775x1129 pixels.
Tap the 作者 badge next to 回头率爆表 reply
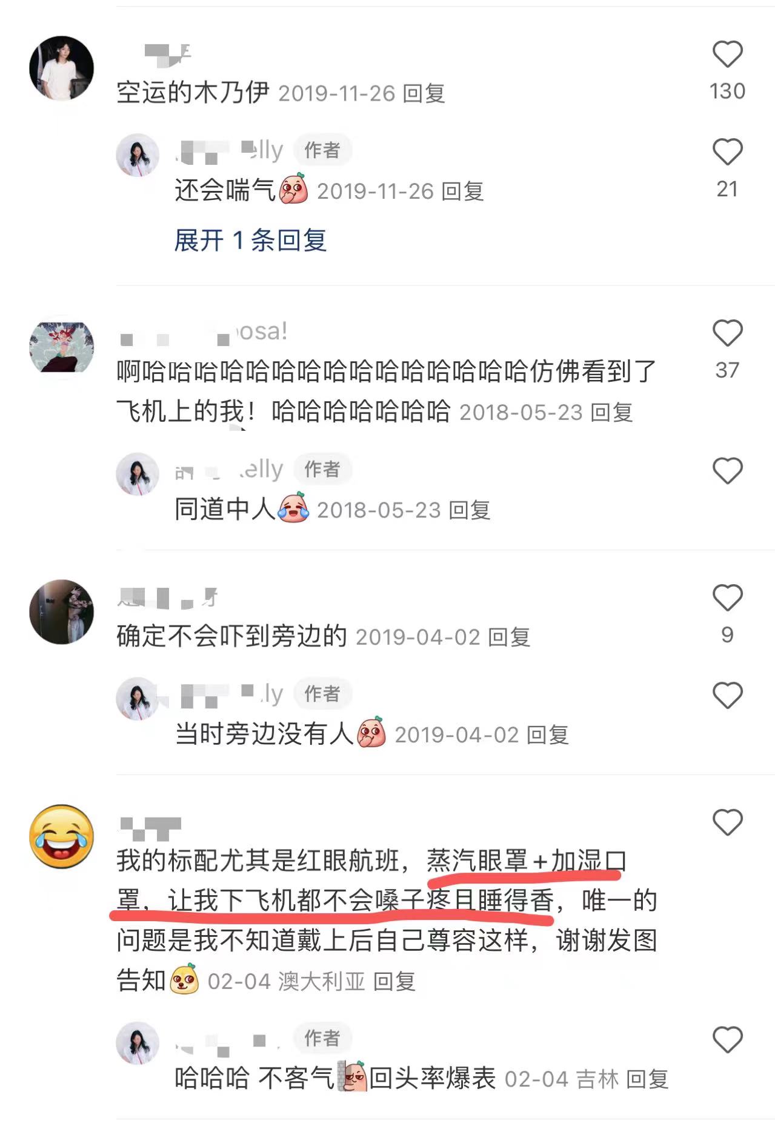322,1038
